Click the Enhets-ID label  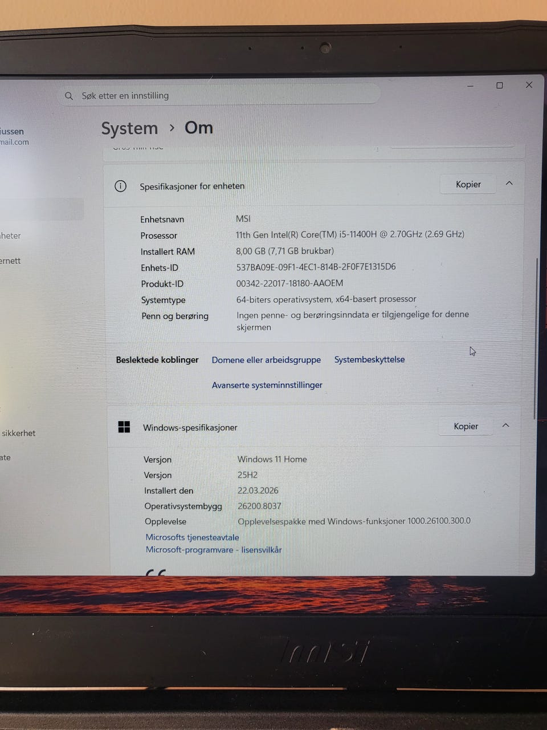point(160,267)
